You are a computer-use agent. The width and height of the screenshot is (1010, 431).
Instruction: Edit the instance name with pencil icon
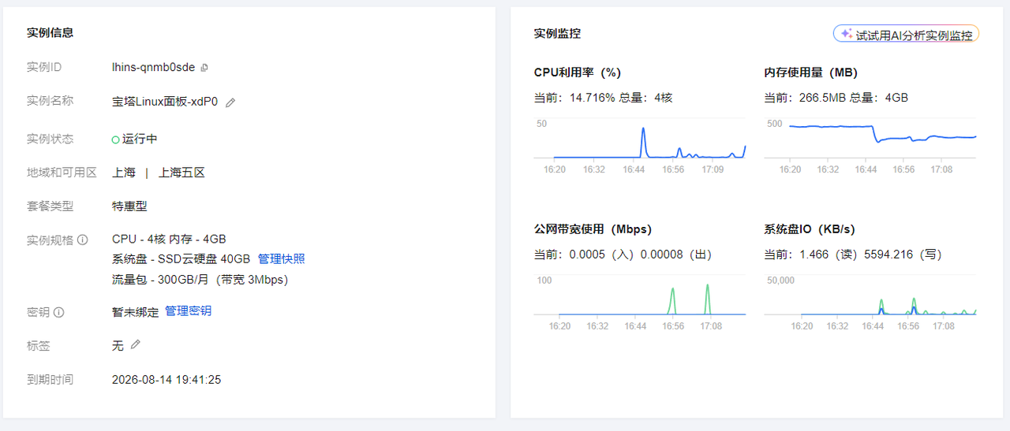pyautogui.click(x=230, y=102)
